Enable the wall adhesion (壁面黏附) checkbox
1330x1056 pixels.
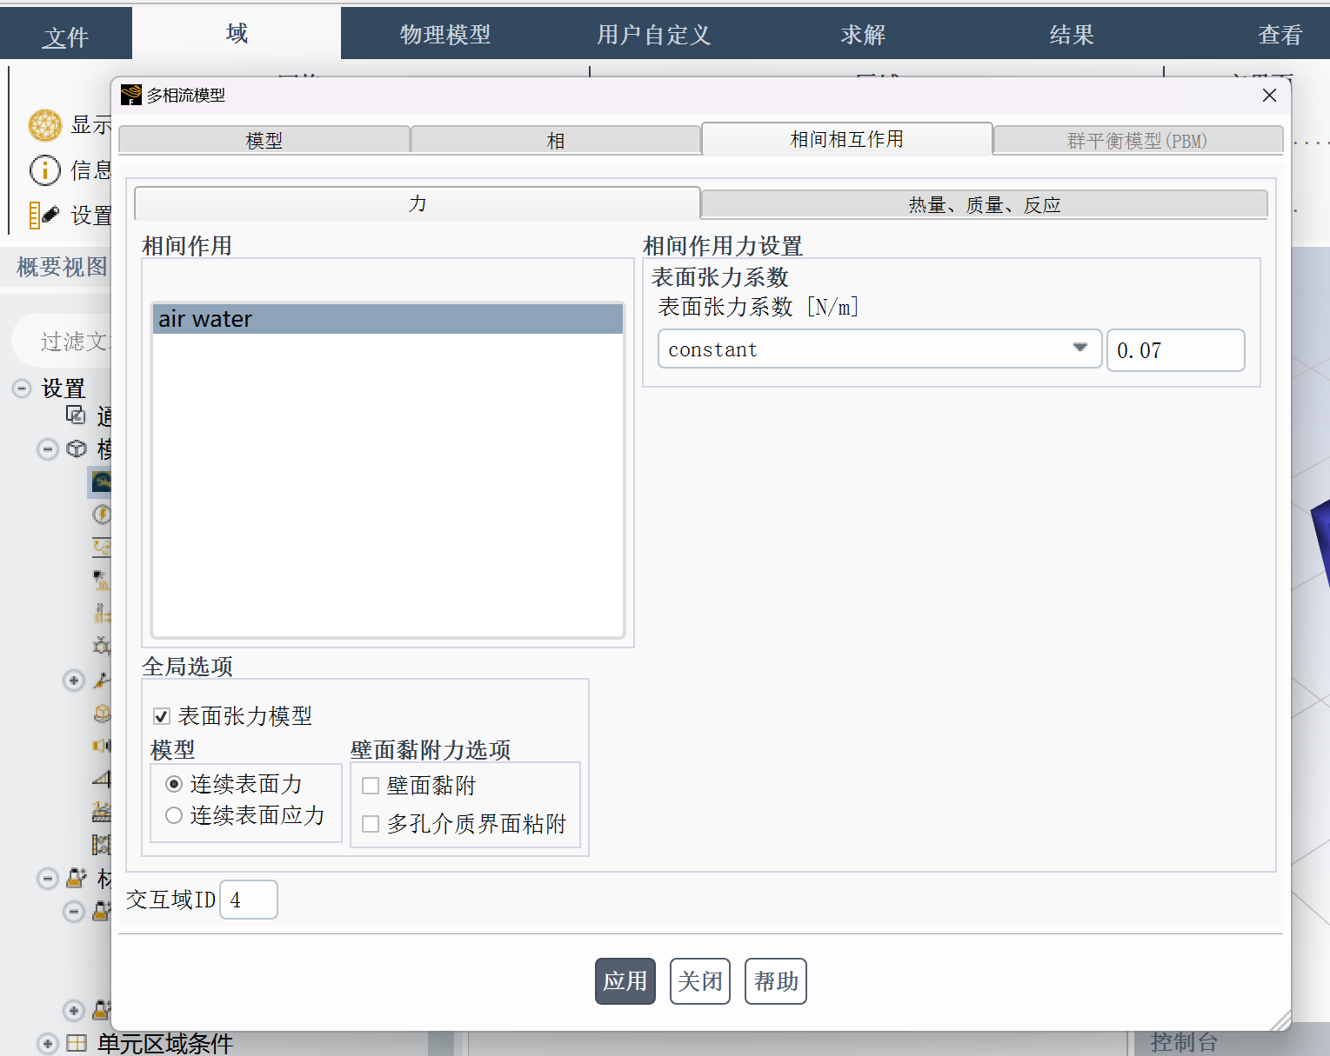371,786
